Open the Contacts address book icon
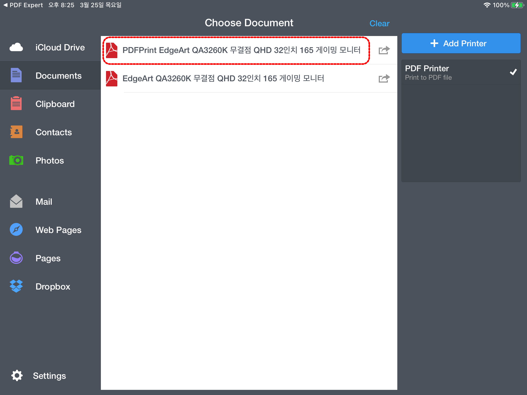This screenshot has width=527, height=395. coord(16,132)
